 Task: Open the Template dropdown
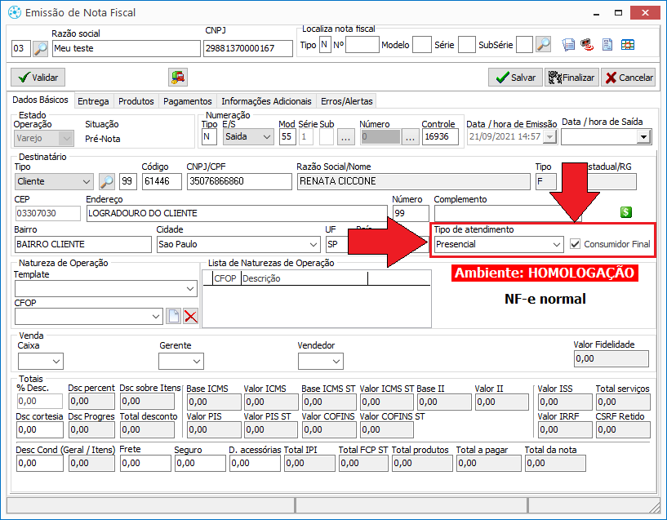[x=190, y=289]
